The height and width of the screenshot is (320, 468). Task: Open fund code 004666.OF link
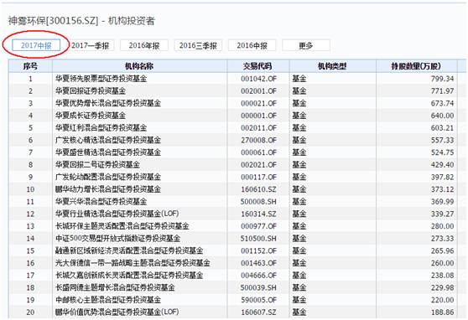coord(258,276)
